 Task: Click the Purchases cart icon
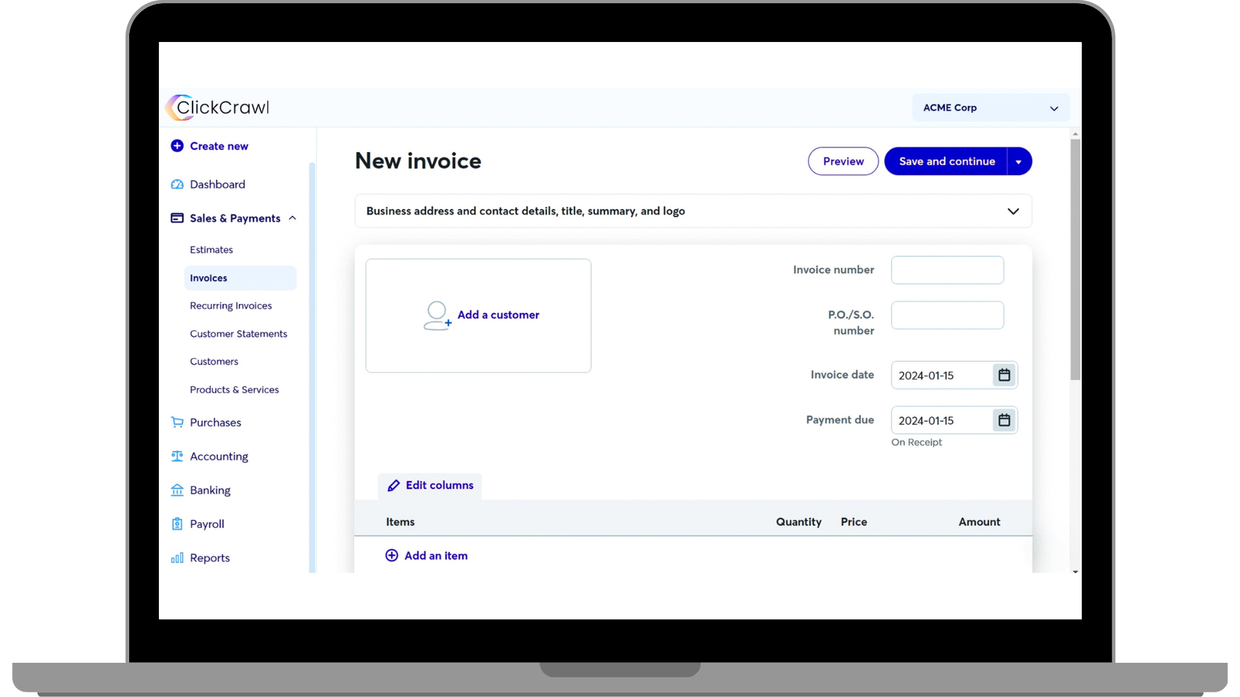177,423
